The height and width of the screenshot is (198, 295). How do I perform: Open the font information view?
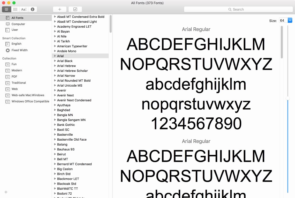pos(32,9)
